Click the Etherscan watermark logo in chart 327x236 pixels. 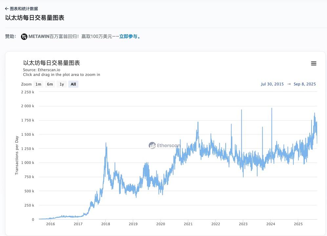(152, 146)
